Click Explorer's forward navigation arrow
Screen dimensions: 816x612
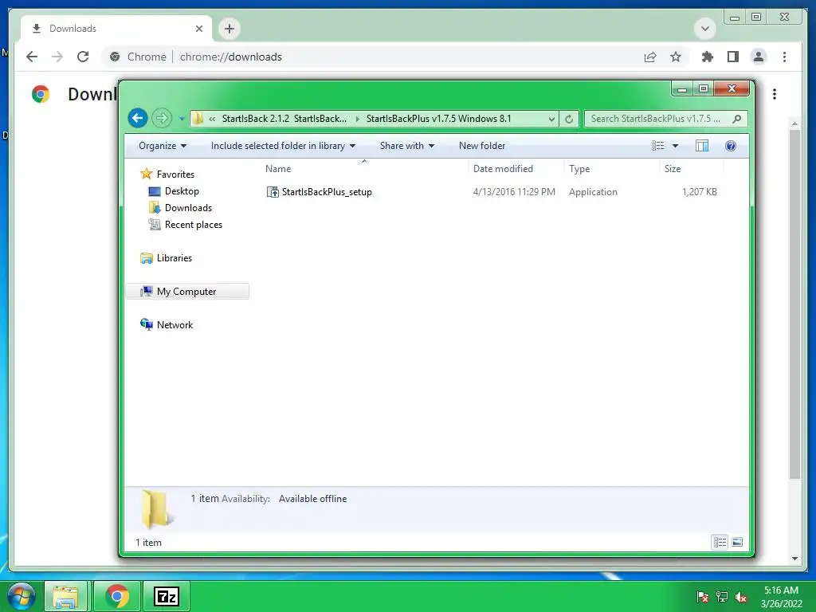(162, 118)
